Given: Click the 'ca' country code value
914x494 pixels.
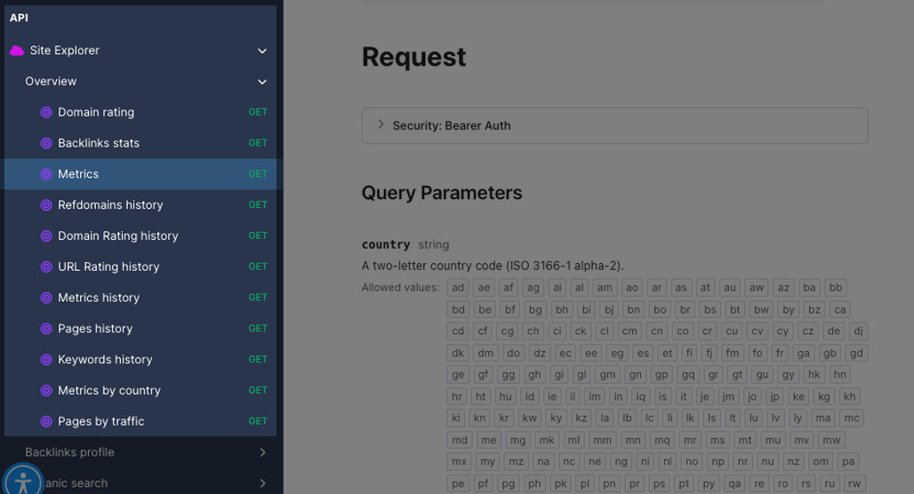Looking at the screenshot, I should point(840,309).
